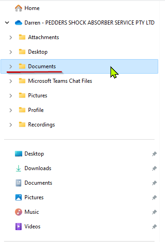Click the Videos play icon
The image size is (165, 242).
tap(19, 227)
